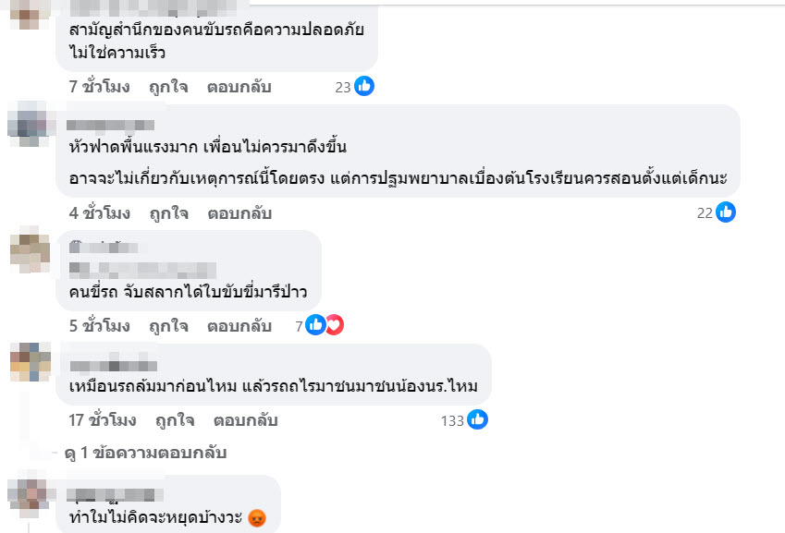
Task: Click the like reaction icon showing 133
Action: [x=477, y=420]
